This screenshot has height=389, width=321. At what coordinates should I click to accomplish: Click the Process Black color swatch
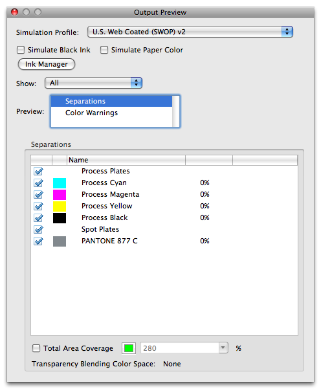tap(60, 218)
